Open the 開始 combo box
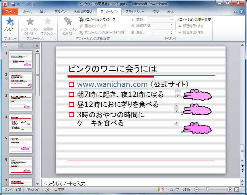Image resolution: width=247 pixels, height=195 pixels. [160, 19]
